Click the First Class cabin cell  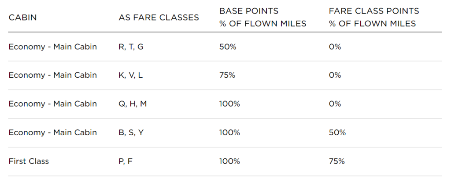[x=29, y=161]
